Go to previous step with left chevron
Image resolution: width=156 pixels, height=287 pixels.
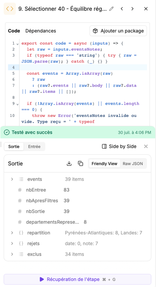point(122,9)
